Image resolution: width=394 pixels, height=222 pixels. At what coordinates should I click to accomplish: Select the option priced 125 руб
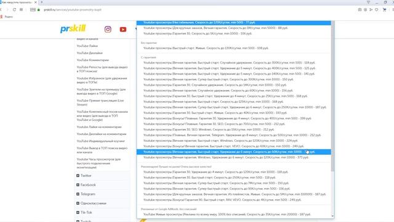pyautogui.click(x=234, y=68)
